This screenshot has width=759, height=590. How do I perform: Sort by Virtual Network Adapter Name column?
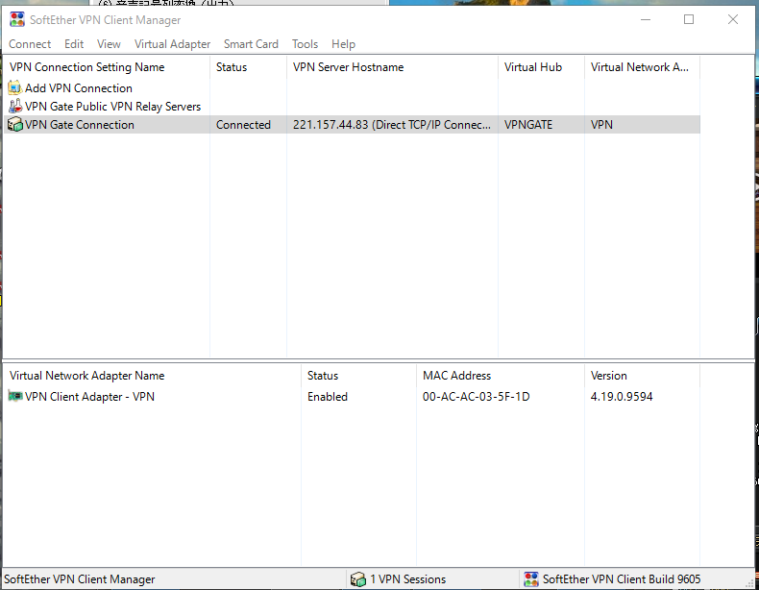pyautogui.click(x=153, y=376)
